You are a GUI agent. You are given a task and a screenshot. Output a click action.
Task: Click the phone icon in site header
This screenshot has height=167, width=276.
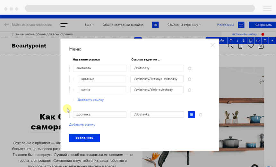click(240, 46)
